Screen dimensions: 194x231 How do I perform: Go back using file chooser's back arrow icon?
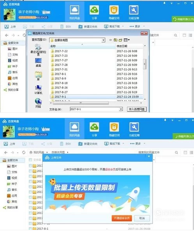coord(111,40)
